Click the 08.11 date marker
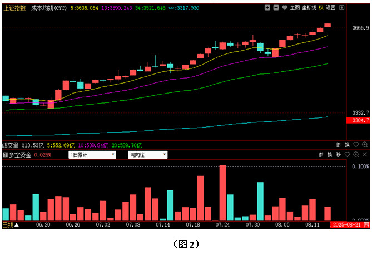This screenshot has width=372, height=255. pyautogui.click(x=313, y=224)
